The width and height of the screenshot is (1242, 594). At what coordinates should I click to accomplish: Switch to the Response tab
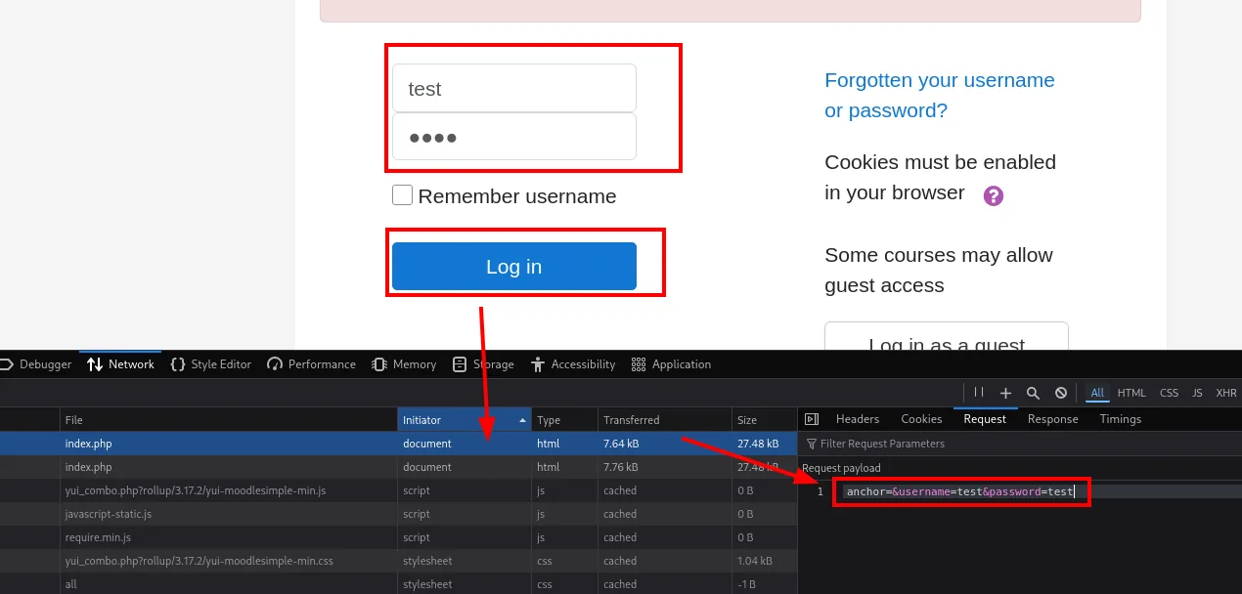(1053, 419)
